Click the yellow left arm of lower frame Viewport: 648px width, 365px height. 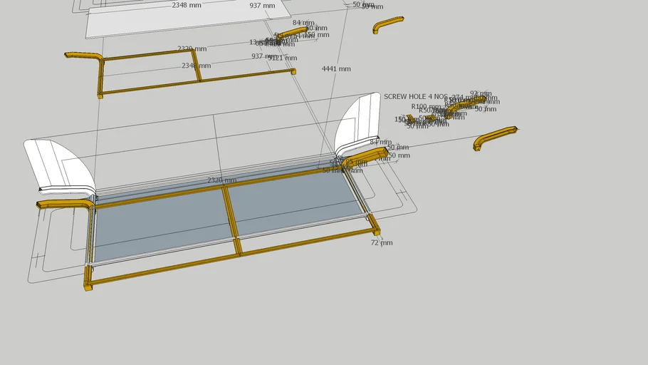click(x=64, y=204)
